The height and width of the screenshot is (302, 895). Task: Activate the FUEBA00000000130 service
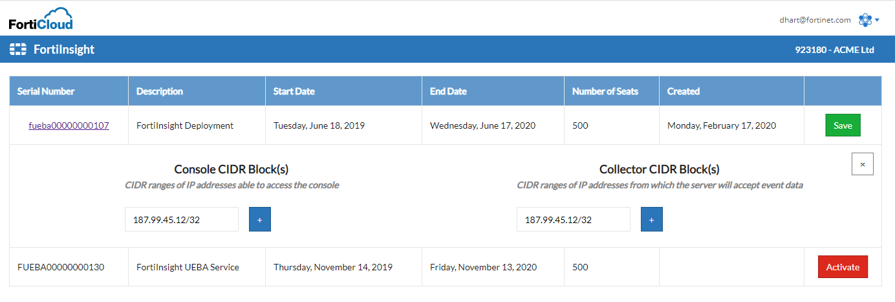(x=843, y=267)
